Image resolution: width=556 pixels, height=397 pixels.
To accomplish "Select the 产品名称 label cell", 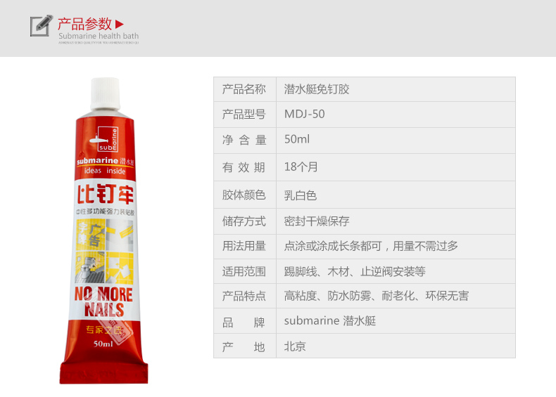I will point(245,89).
